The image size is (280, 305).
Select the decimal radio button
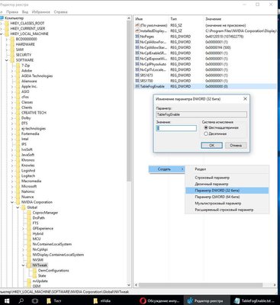(x=206, y=133)
